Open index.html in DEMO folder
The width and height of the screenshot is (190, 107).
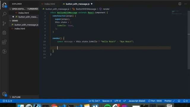click(x=24, y=29)
